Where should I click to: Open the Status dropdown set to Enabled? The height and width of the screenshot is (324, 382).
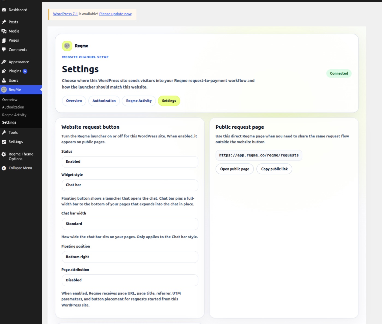(130, 162)
